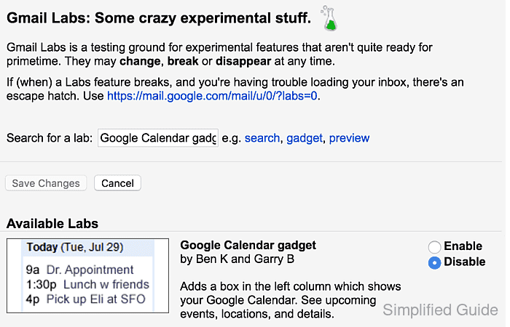510x327 pixels.
Task: Select the Disable radio button
Action: coord(434,262)
